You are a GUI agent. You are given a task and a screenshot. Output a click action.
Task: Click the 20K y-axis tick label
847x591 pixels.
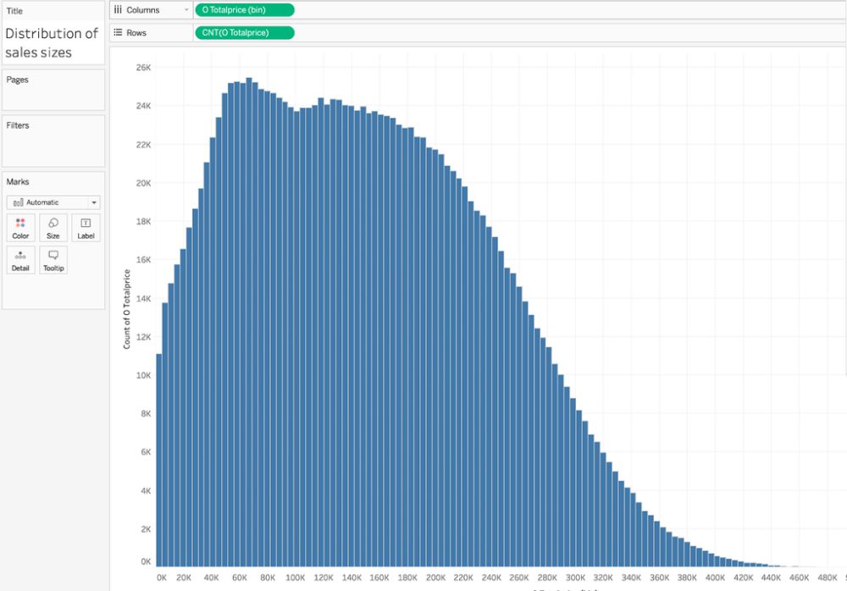[x=143, y=183]
